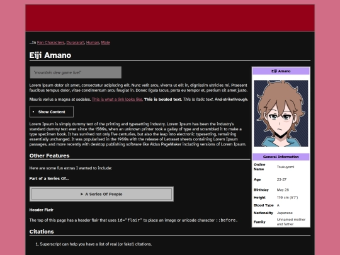This screenshot has width=340, height=255.
Task: Select the height value 170 cm
Action: [287, 198]
